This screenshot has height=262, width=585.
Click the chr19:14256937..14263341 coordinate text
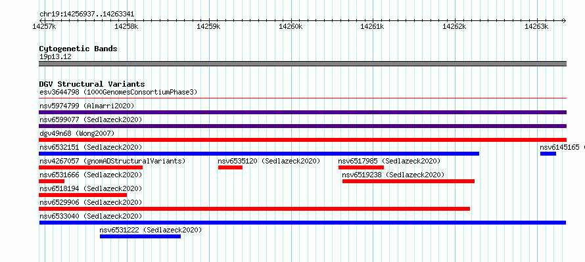(x=87, y=14)
